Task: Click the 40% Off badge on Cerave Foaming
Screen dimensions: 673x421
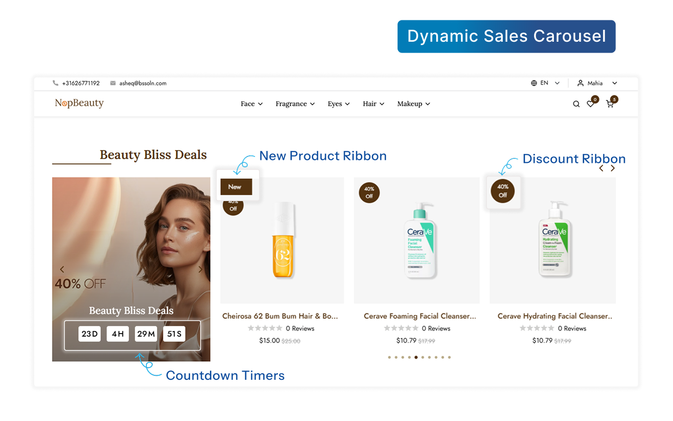Action: (369, 193)
